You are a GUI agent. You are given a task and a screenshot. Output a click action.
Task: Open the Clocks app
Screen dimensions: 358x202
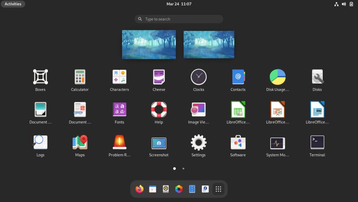click(x=198, y=80)
